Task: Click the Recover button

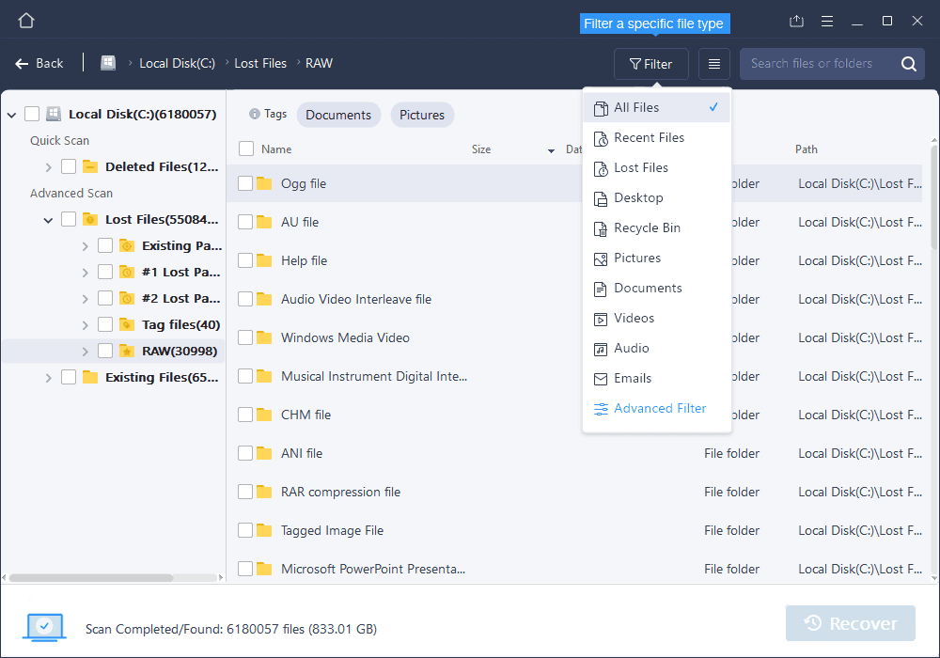Action: click(850, 622)
